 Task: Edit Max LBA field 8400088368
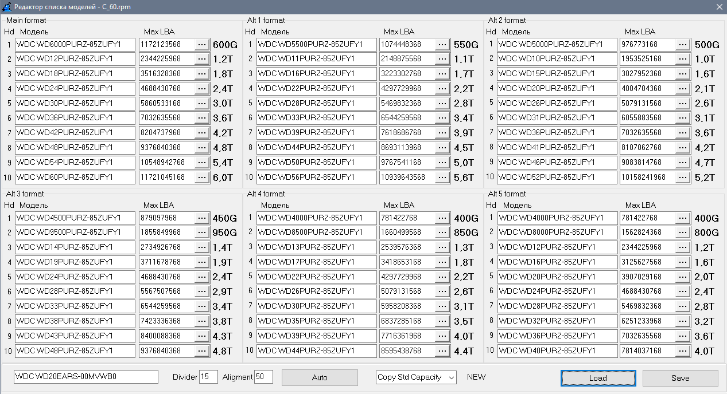point(167,336)
